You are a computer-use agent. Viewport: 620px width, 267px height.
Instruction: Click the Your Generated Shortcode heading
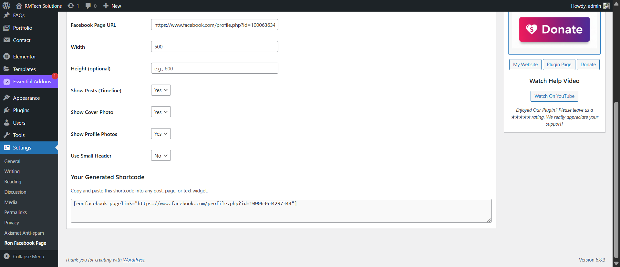point(108,177)
